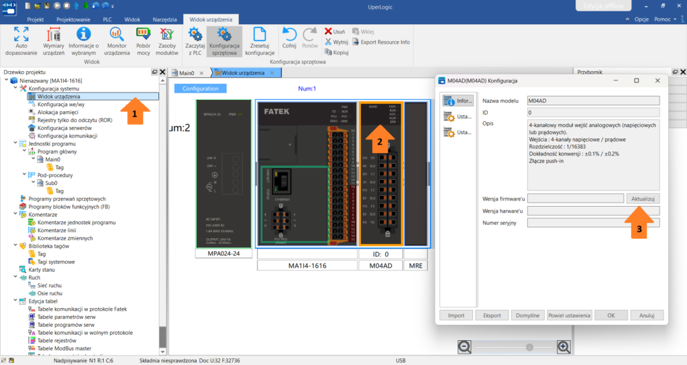The width and height of the screenshot is (687, 365).
Task: Select Konfiguracja serwerów tree item
Action: [x=64, y=128]
